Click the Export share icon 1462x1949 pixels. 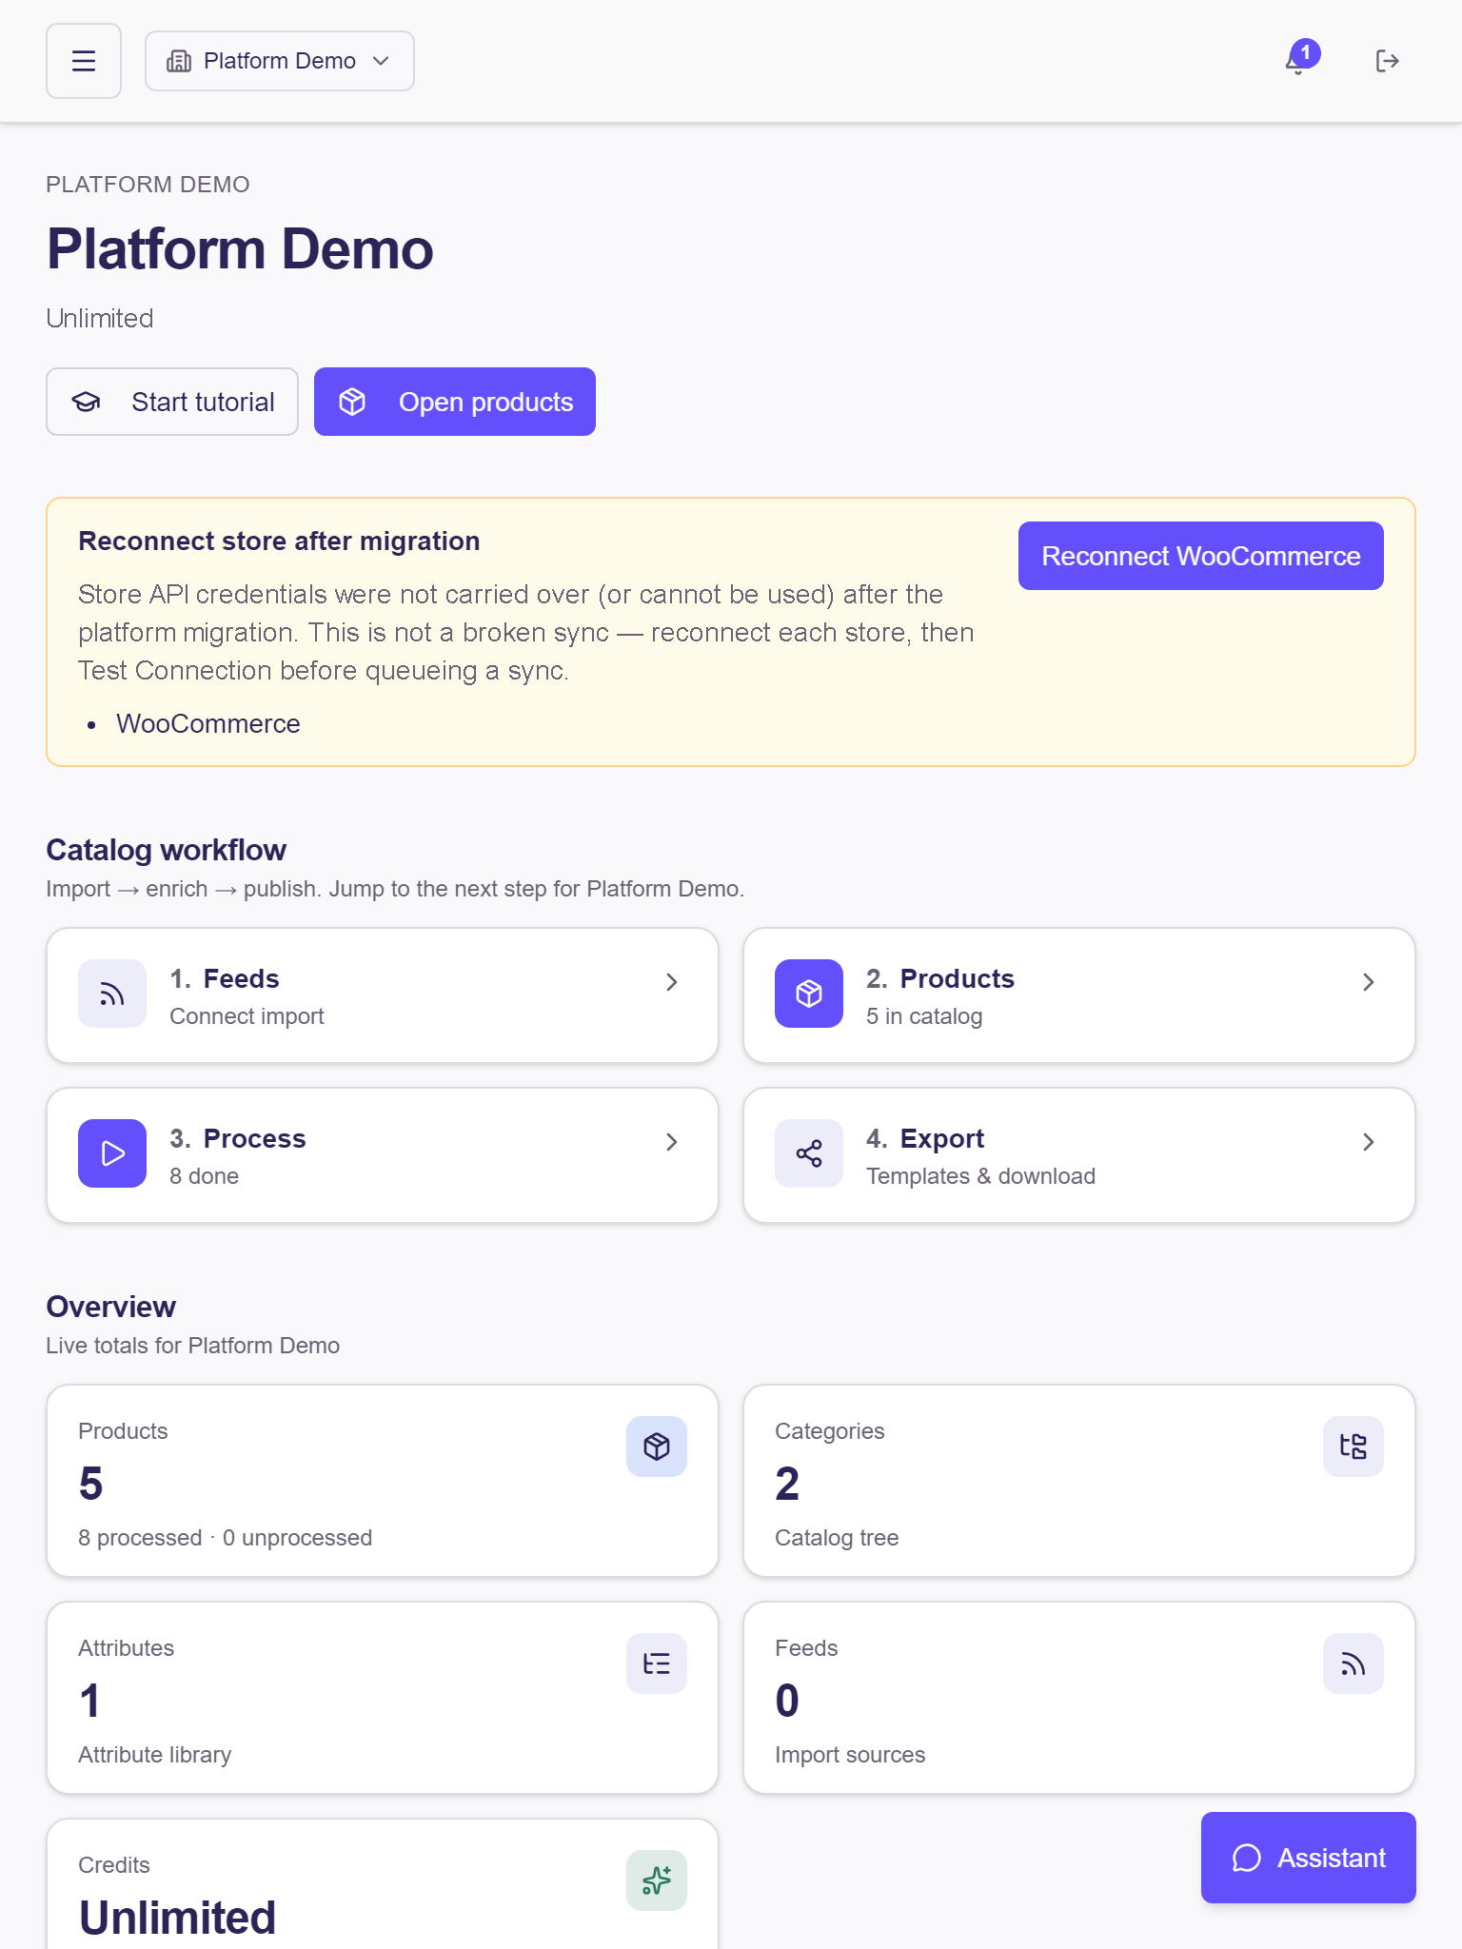tap(809, 1153)
